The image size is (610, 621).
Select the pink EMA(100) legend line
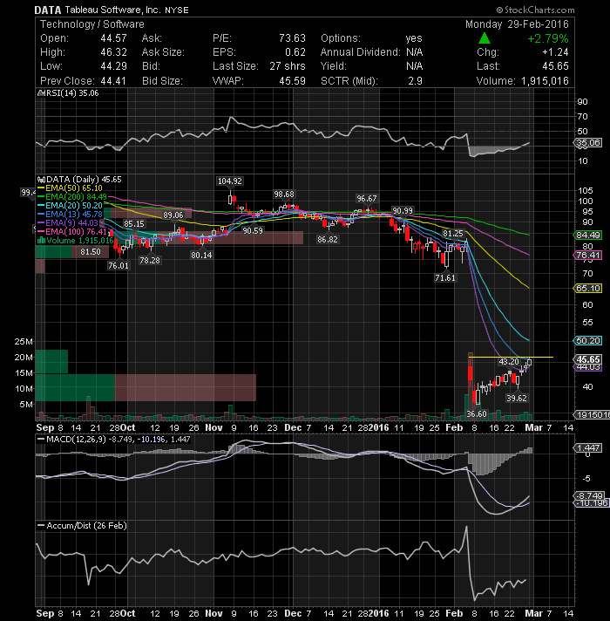point(41,232)
